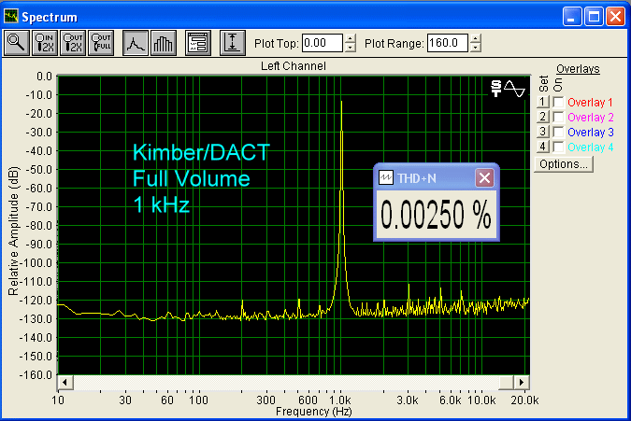Toggle the Overlay 3 checkbox on
Viewport: 631px width, 421px height.
(558, 132)
